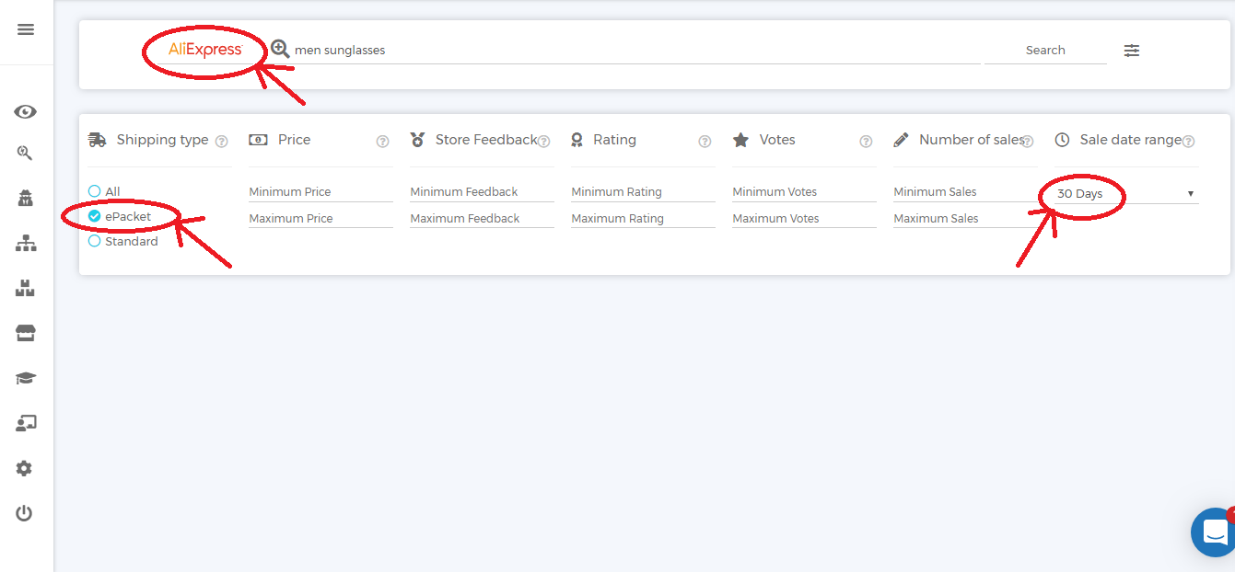Image resolution: width=1235 pixels, height=572 pixels.
Task: Click the Search button
Action: [1045, 51]
